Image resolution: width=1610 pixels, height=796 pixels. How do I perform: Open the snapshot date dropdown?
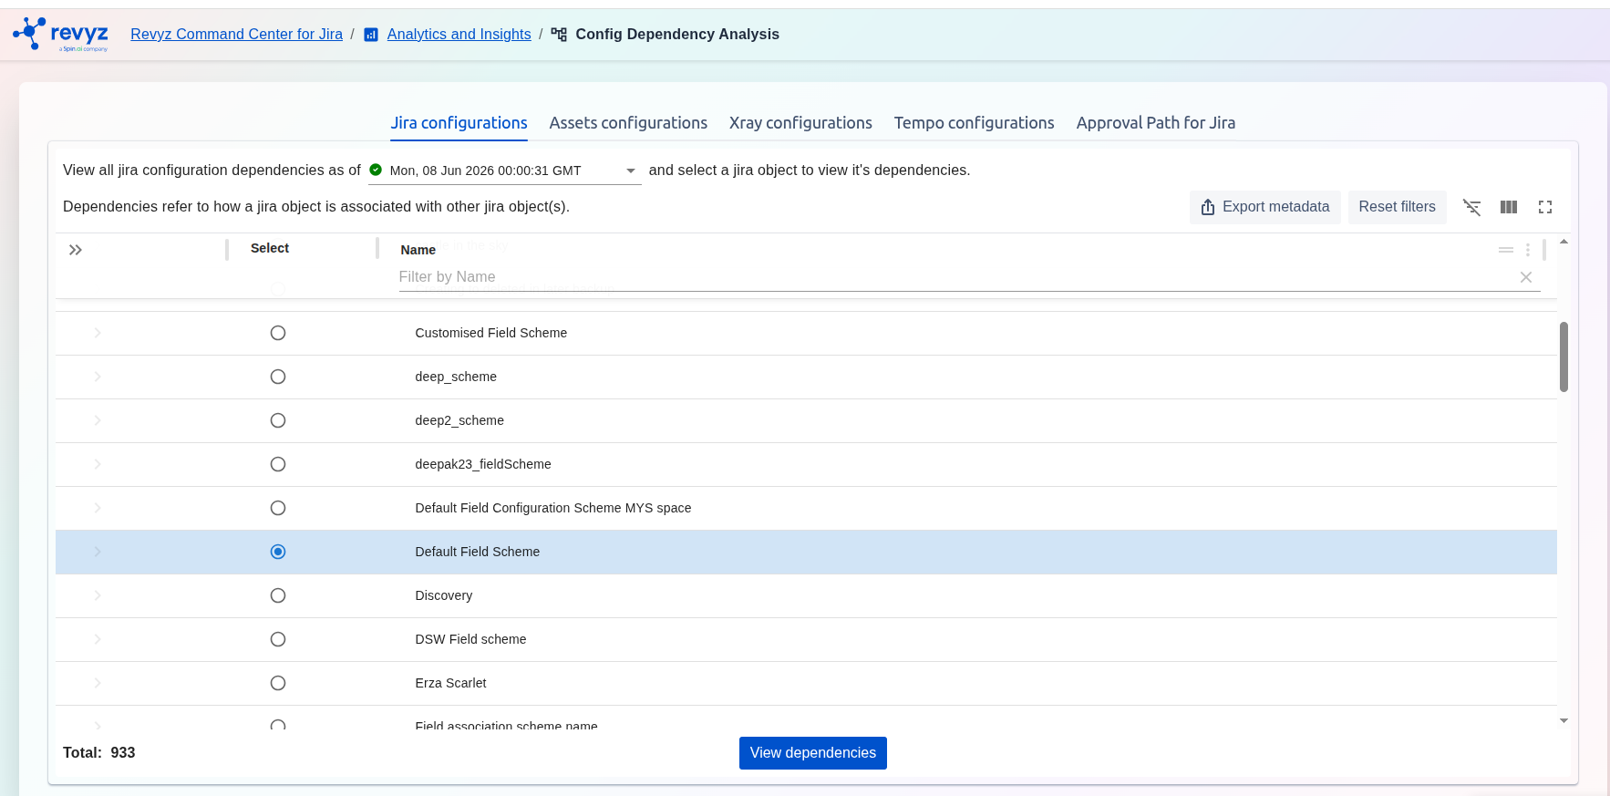click(x=504, y=171)
